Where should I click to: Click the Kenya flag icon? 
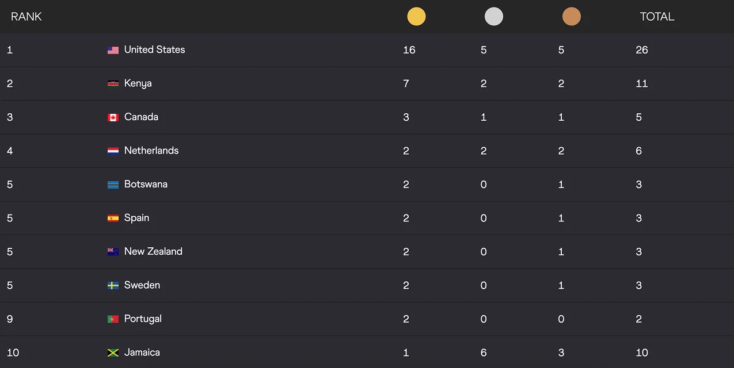pos(113,84)
